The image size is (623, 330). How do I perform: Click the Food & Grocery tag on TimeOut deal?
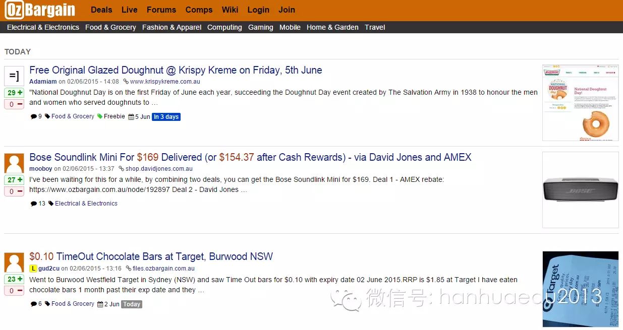pos(73,304)
